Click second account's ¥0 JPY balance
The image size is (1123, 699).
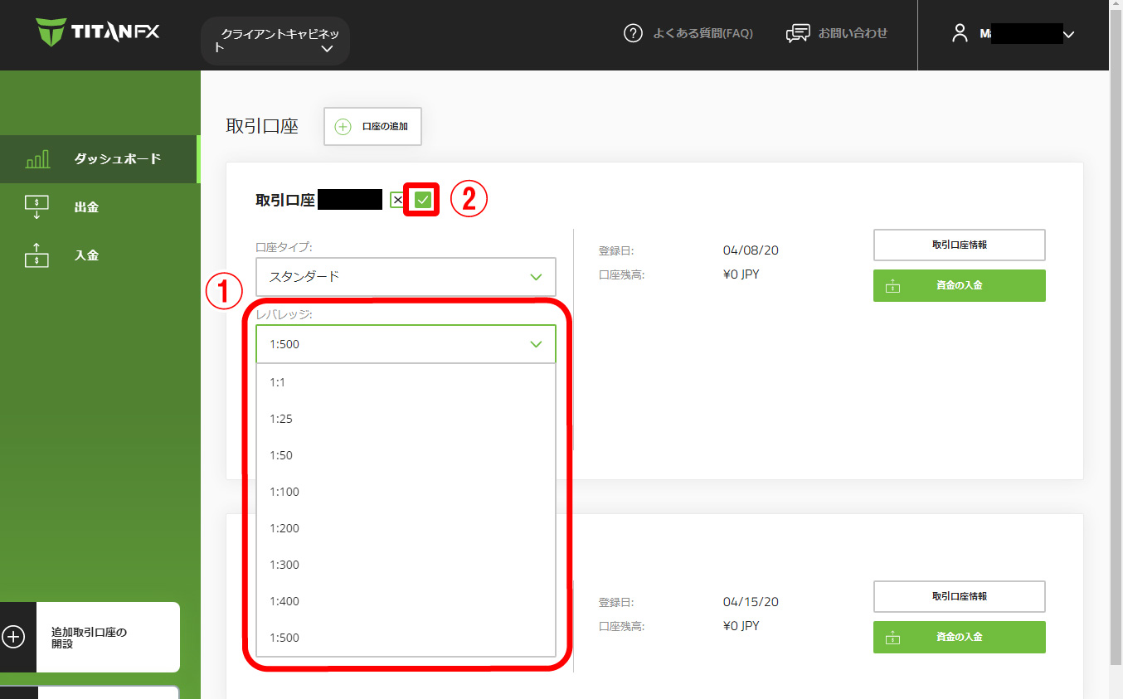(741, 626)
